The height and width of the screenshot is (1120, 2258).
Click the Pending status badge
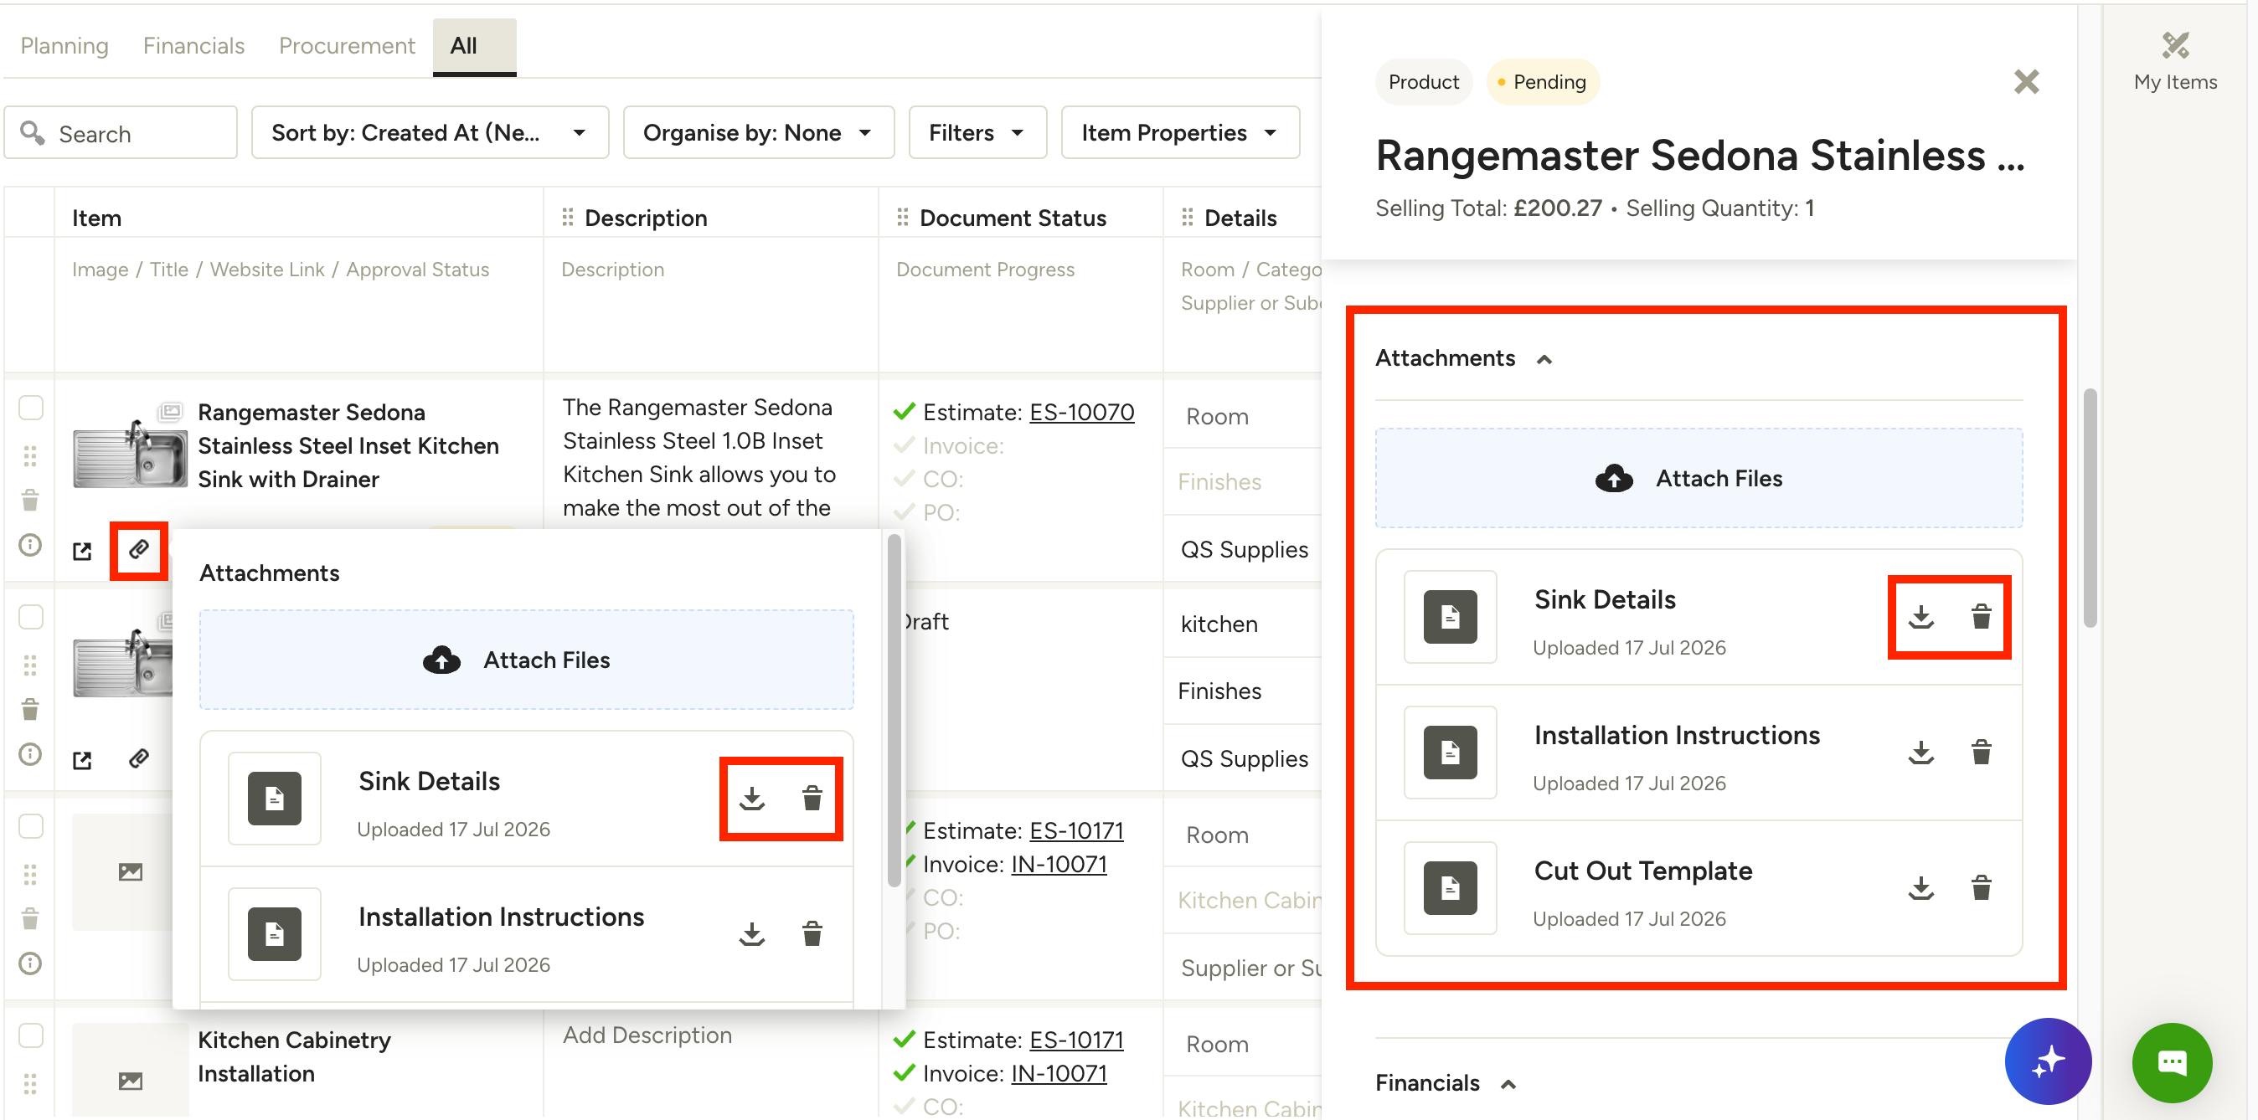pyautogui.click(x=1543, y=81)
